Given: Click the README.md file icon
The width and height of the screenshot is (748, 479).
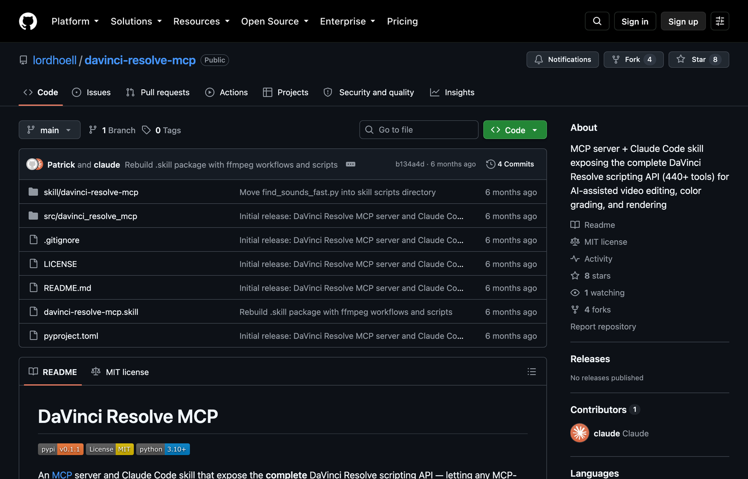Looking at the screenshot, I should pyautogui.click(x=33, y=288).
